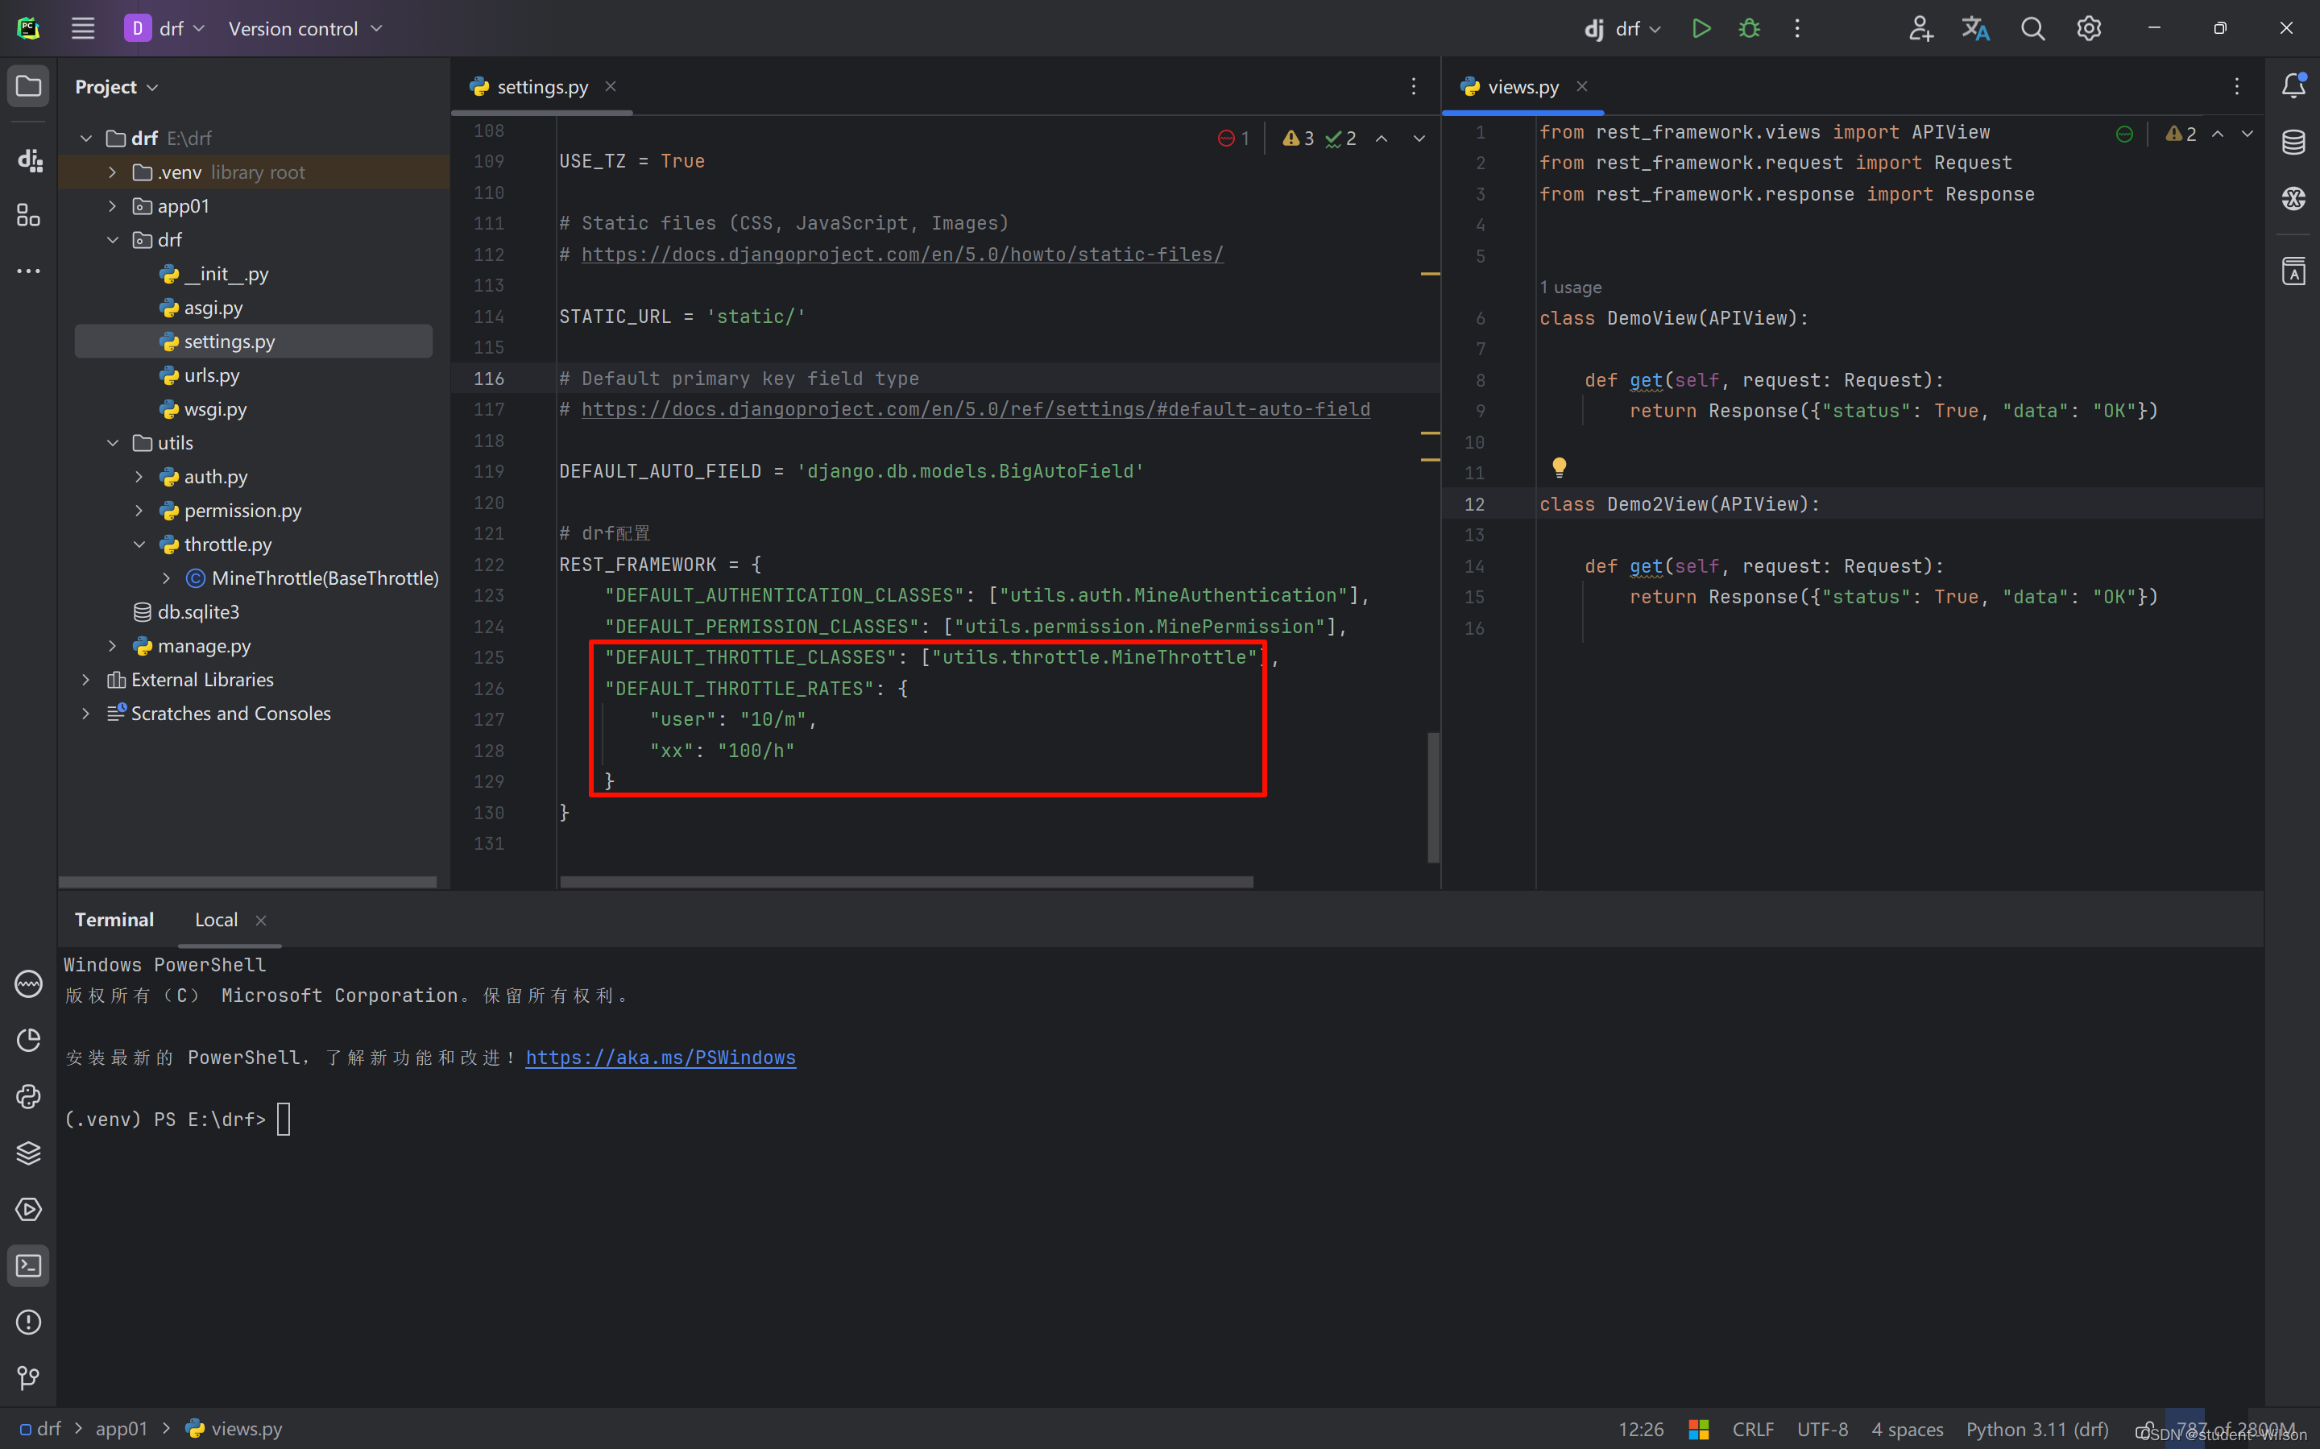Open the Problems tool window

pyautogui.click(x=29, y=1323)
